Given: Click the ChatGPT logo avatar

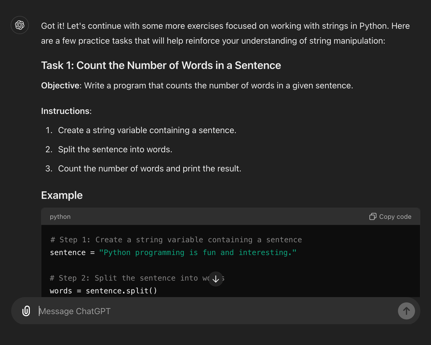Looking at the screenshot, I should (x=20, y=25).
